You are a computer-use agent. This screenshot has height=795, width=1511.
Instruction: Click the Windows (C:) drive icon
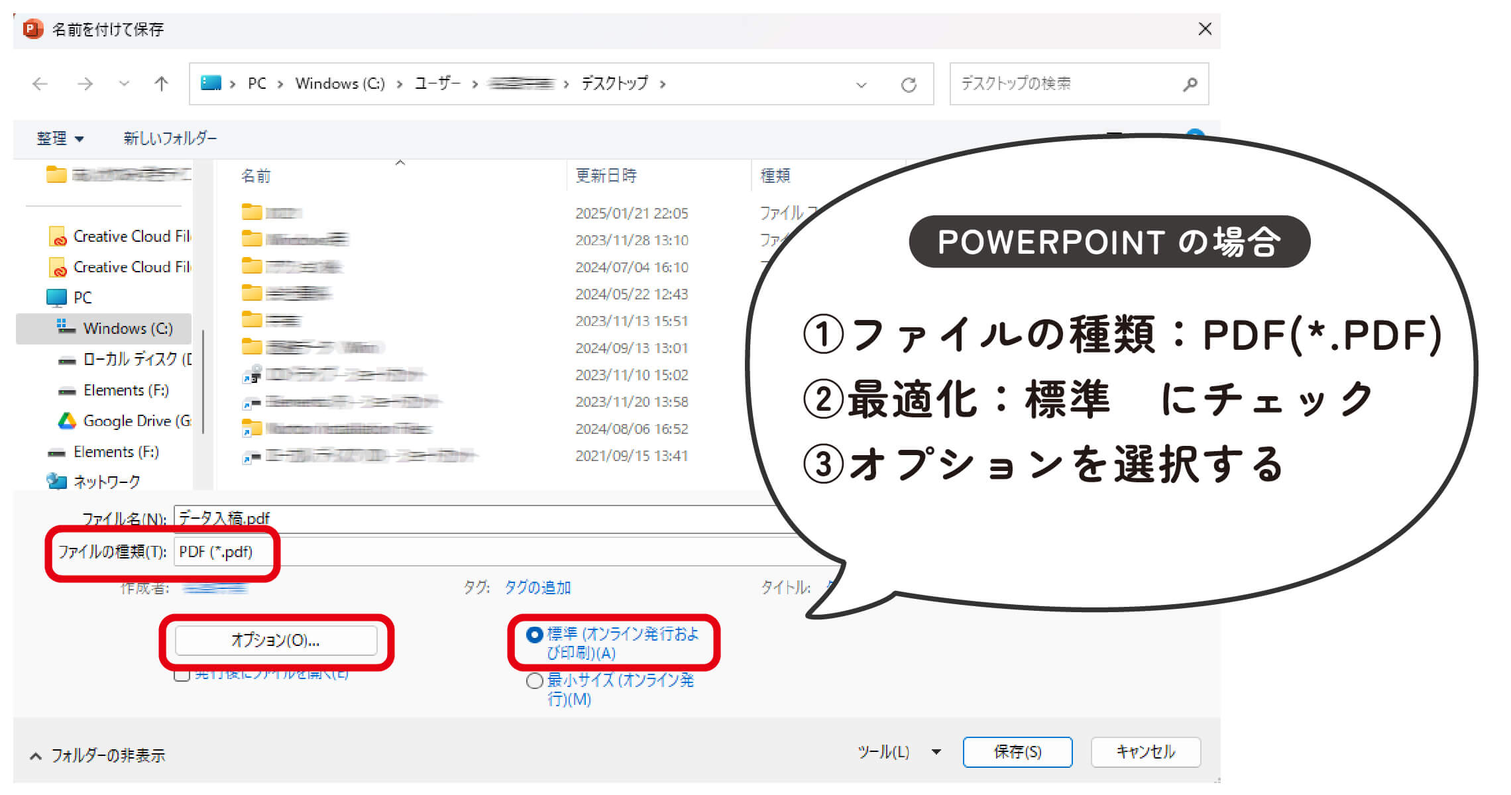pos(66,327)
